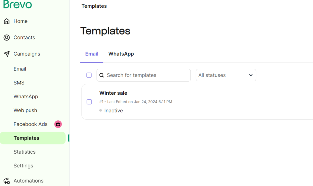
Task: Open the All statuses dropdown
Action: [x=226, y=75]
